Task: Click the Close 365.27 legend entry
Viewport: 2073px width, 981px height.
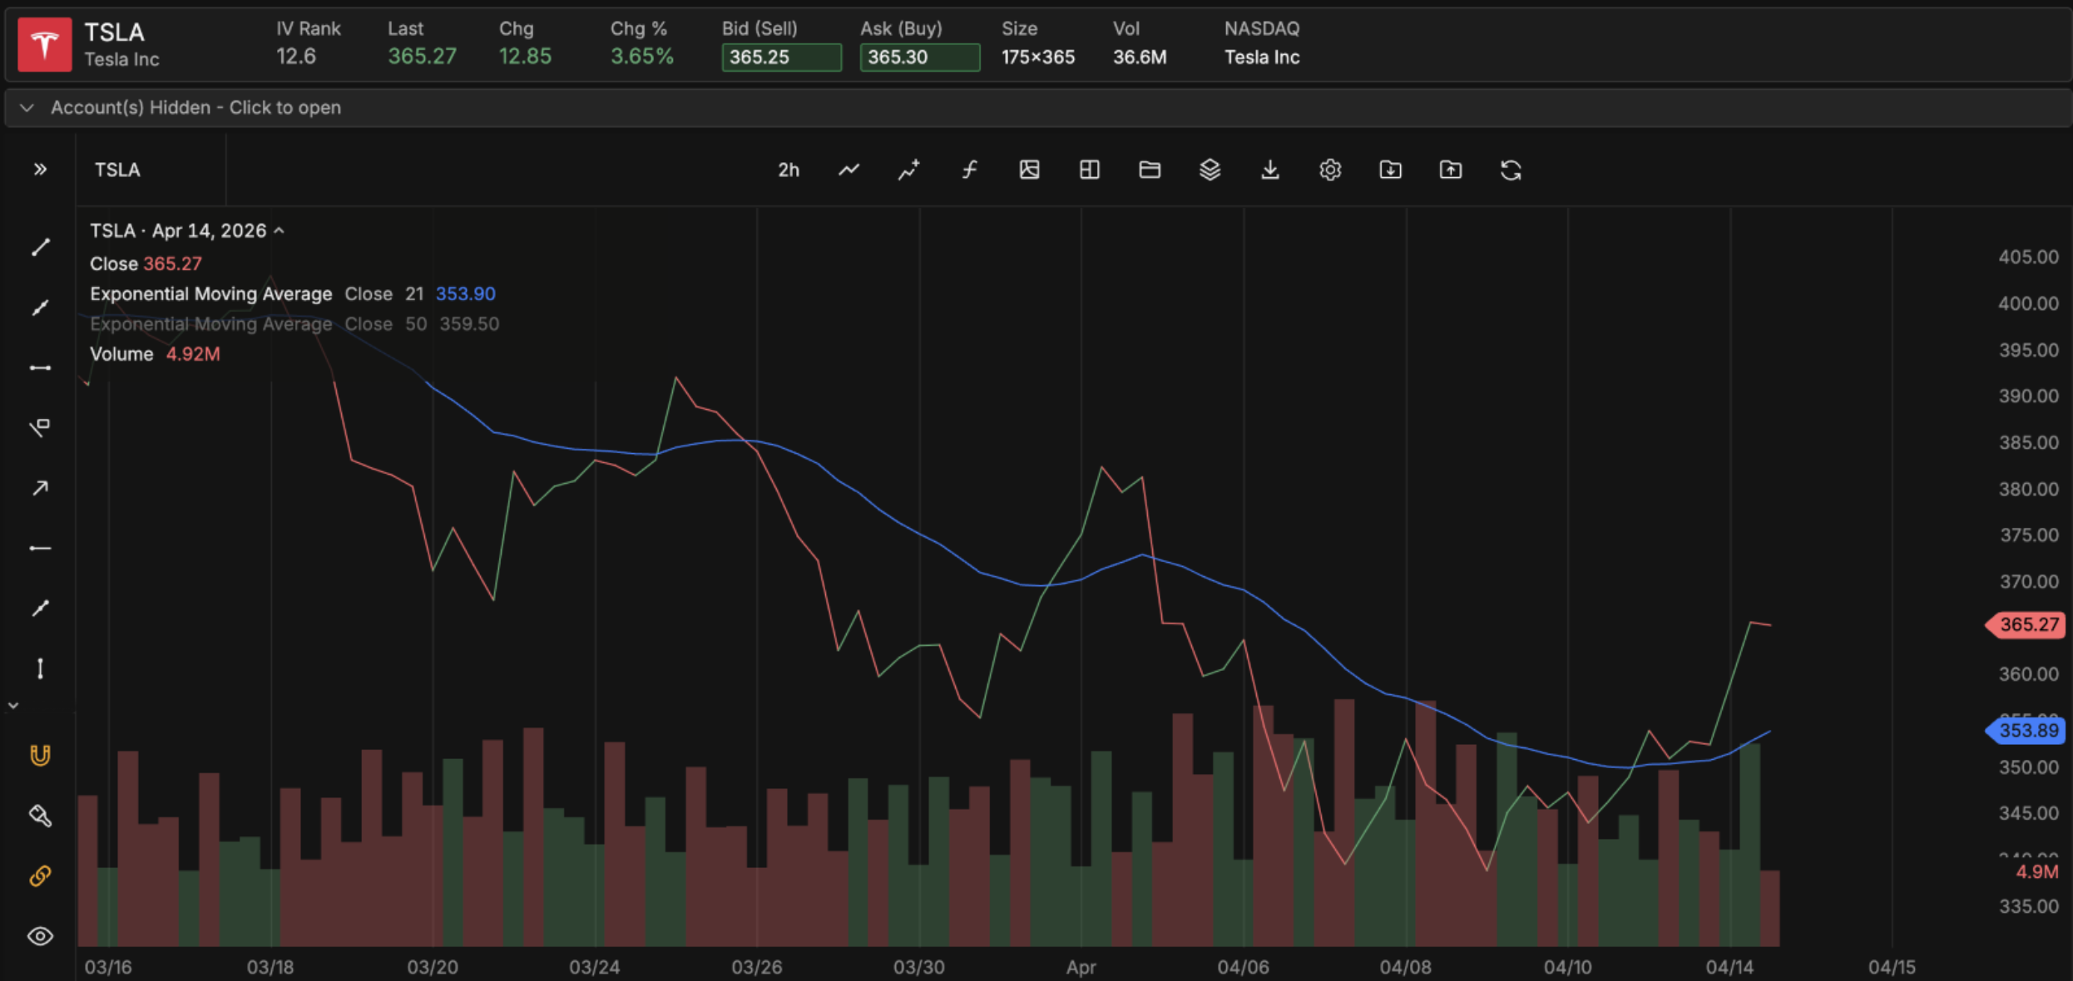Action: coord(146,264)
